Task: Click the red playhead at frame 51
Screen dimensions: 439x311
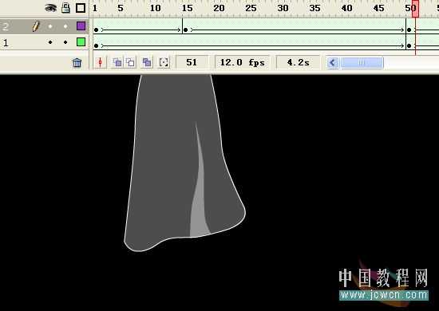Action: click(416, 9)
